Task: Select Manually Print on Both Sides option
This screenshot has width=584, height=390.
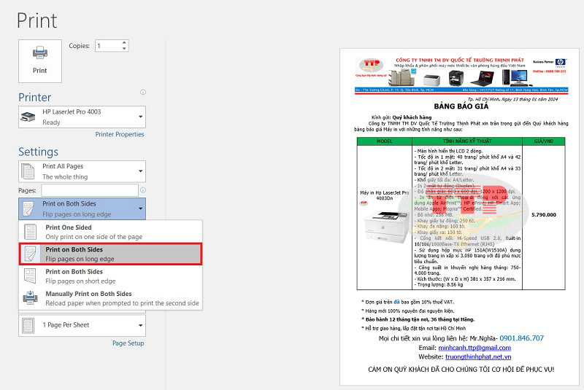Action: point(111,298)
